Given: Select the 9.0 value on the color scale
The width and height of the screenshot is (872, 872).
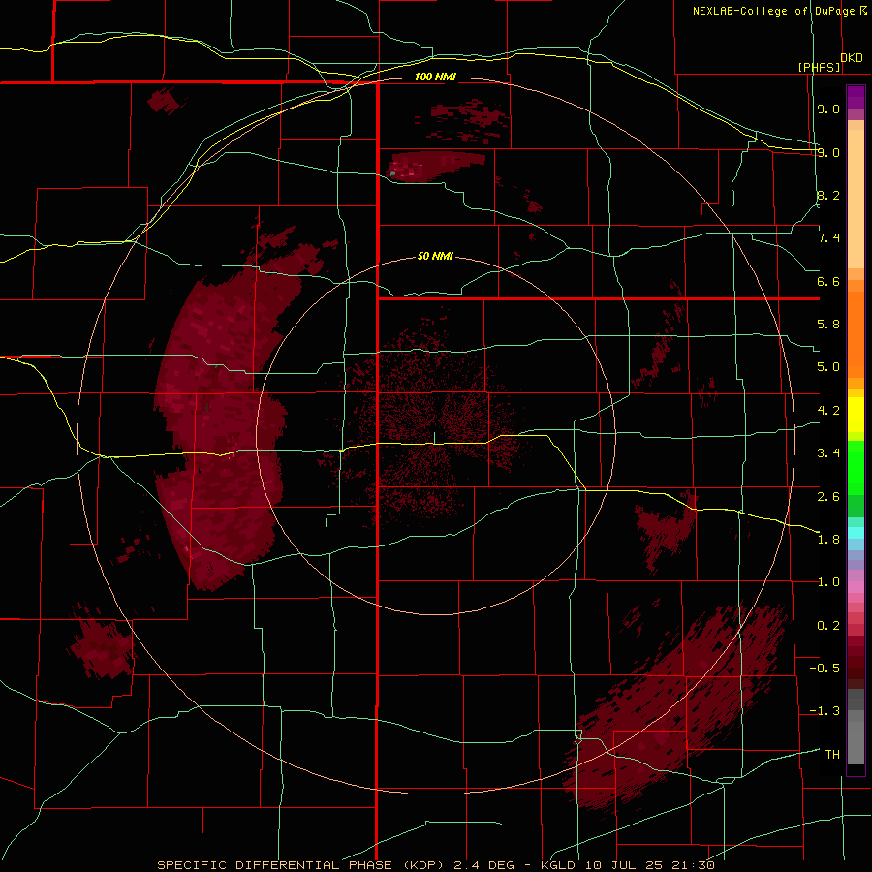Looking at the screenshot, I should 828,152.
